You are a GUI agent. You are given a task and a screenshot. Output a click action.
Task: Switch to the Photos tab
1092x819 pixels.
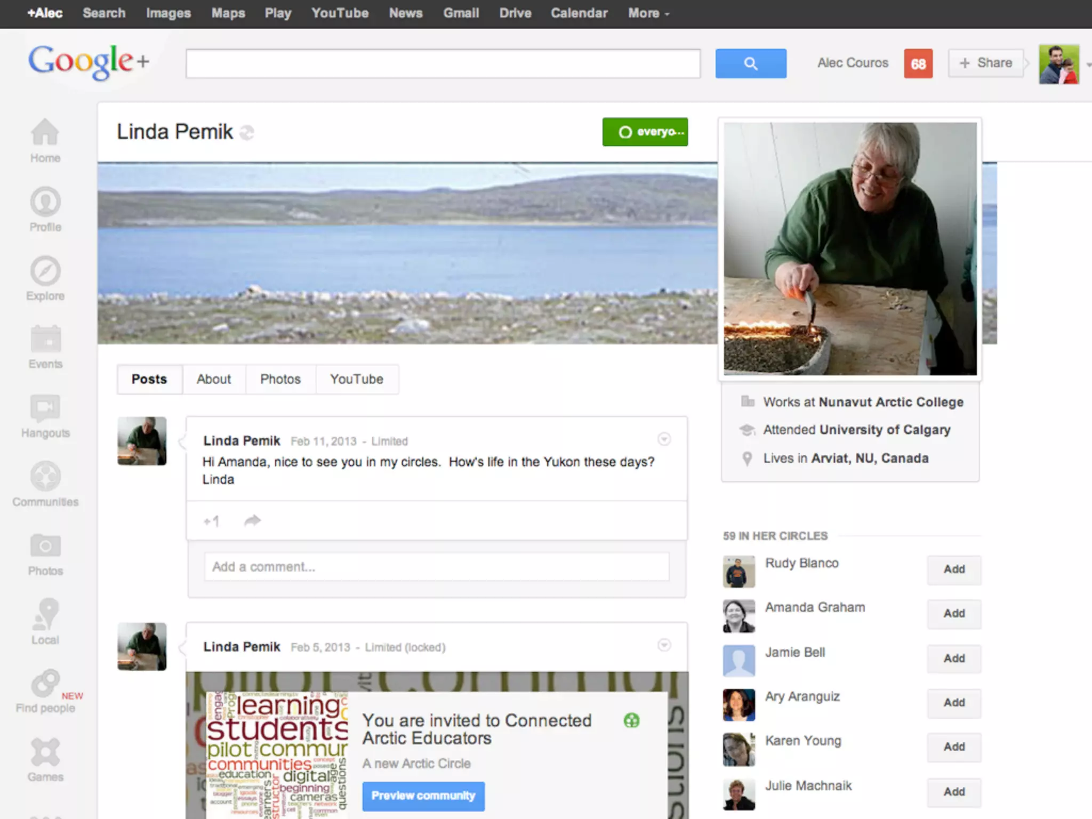coord(280,379)
